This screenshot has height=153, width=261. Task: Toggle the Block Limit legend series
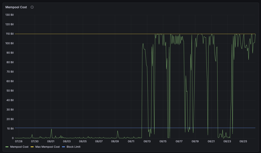73,147
